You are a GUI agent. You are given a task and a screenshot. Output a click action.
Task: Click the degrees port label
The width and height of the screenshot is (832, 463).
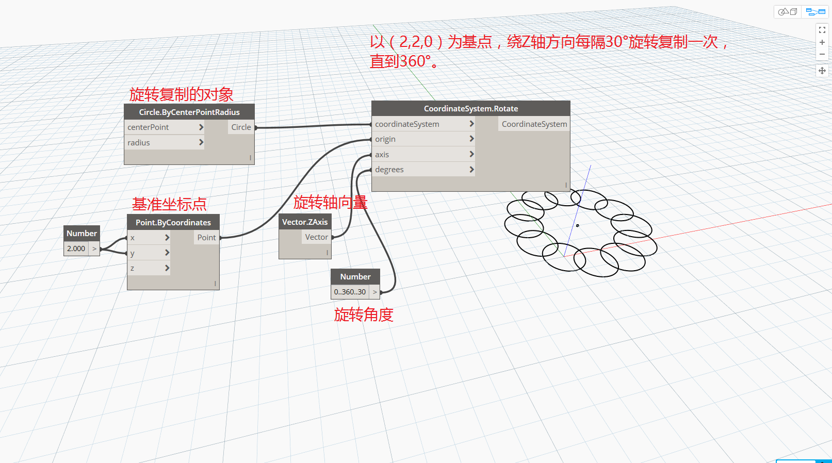click(389, 169)
